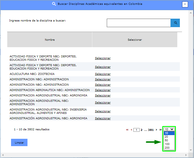194x158 pixels.
Task: Go to page 2 of results
Action: [141, 130]
